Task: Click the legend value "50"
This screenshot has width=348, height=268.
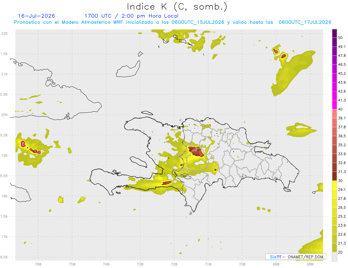Action: pyautogui.click(x=340, y=38)
